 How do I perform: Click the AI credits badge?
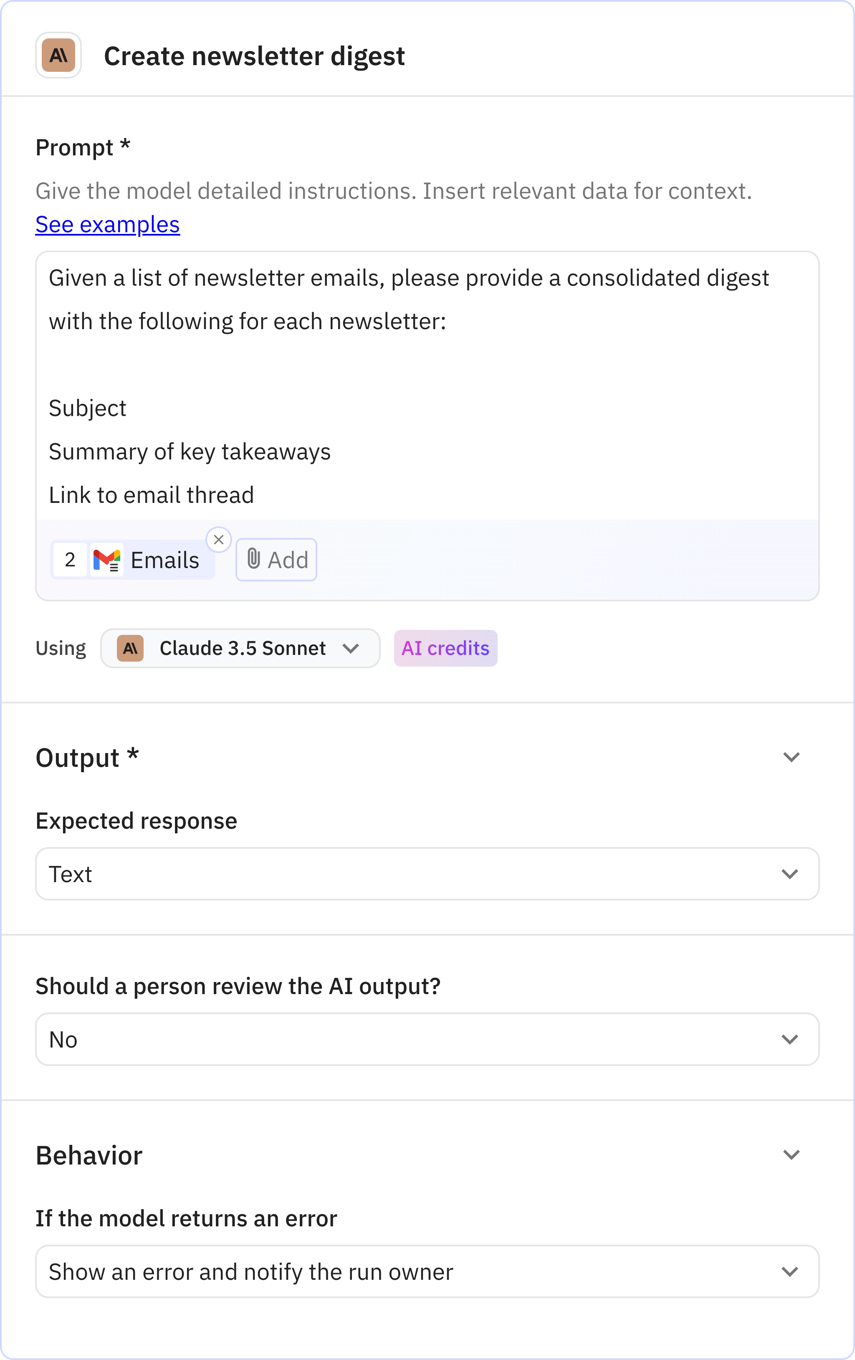445,648
